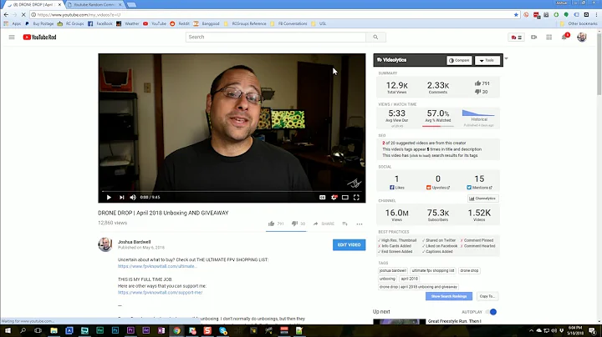The height and width of the screenshot is (337, 602).
Task: Toggle the Autoplay switch
Action: [492, 312]
